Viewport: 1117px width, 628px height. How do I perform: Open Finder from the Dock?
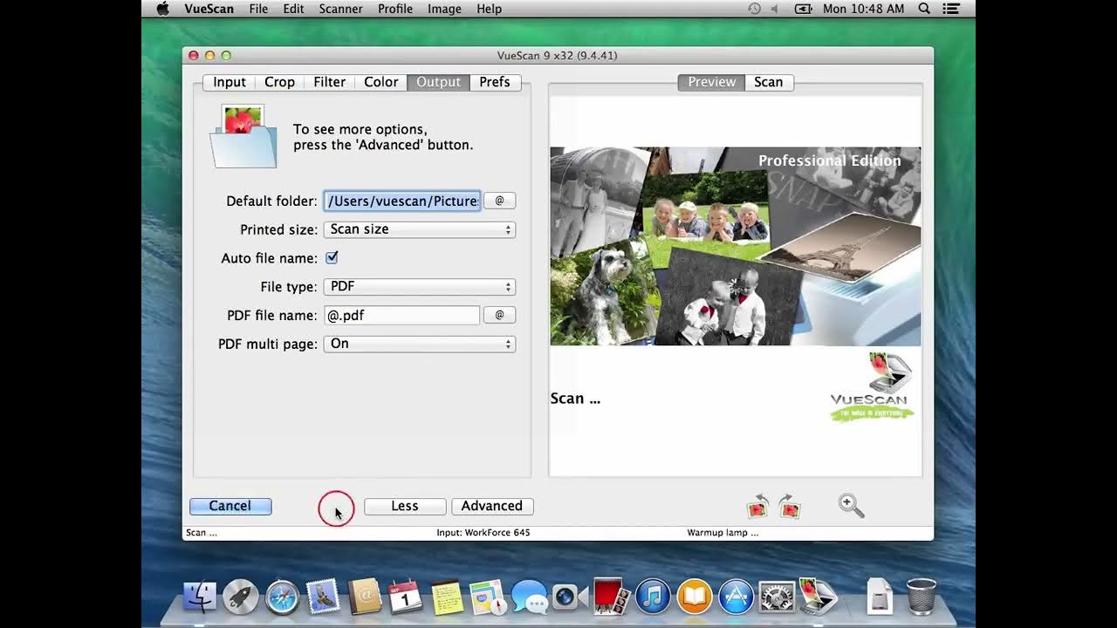click(x=200, y=597)
